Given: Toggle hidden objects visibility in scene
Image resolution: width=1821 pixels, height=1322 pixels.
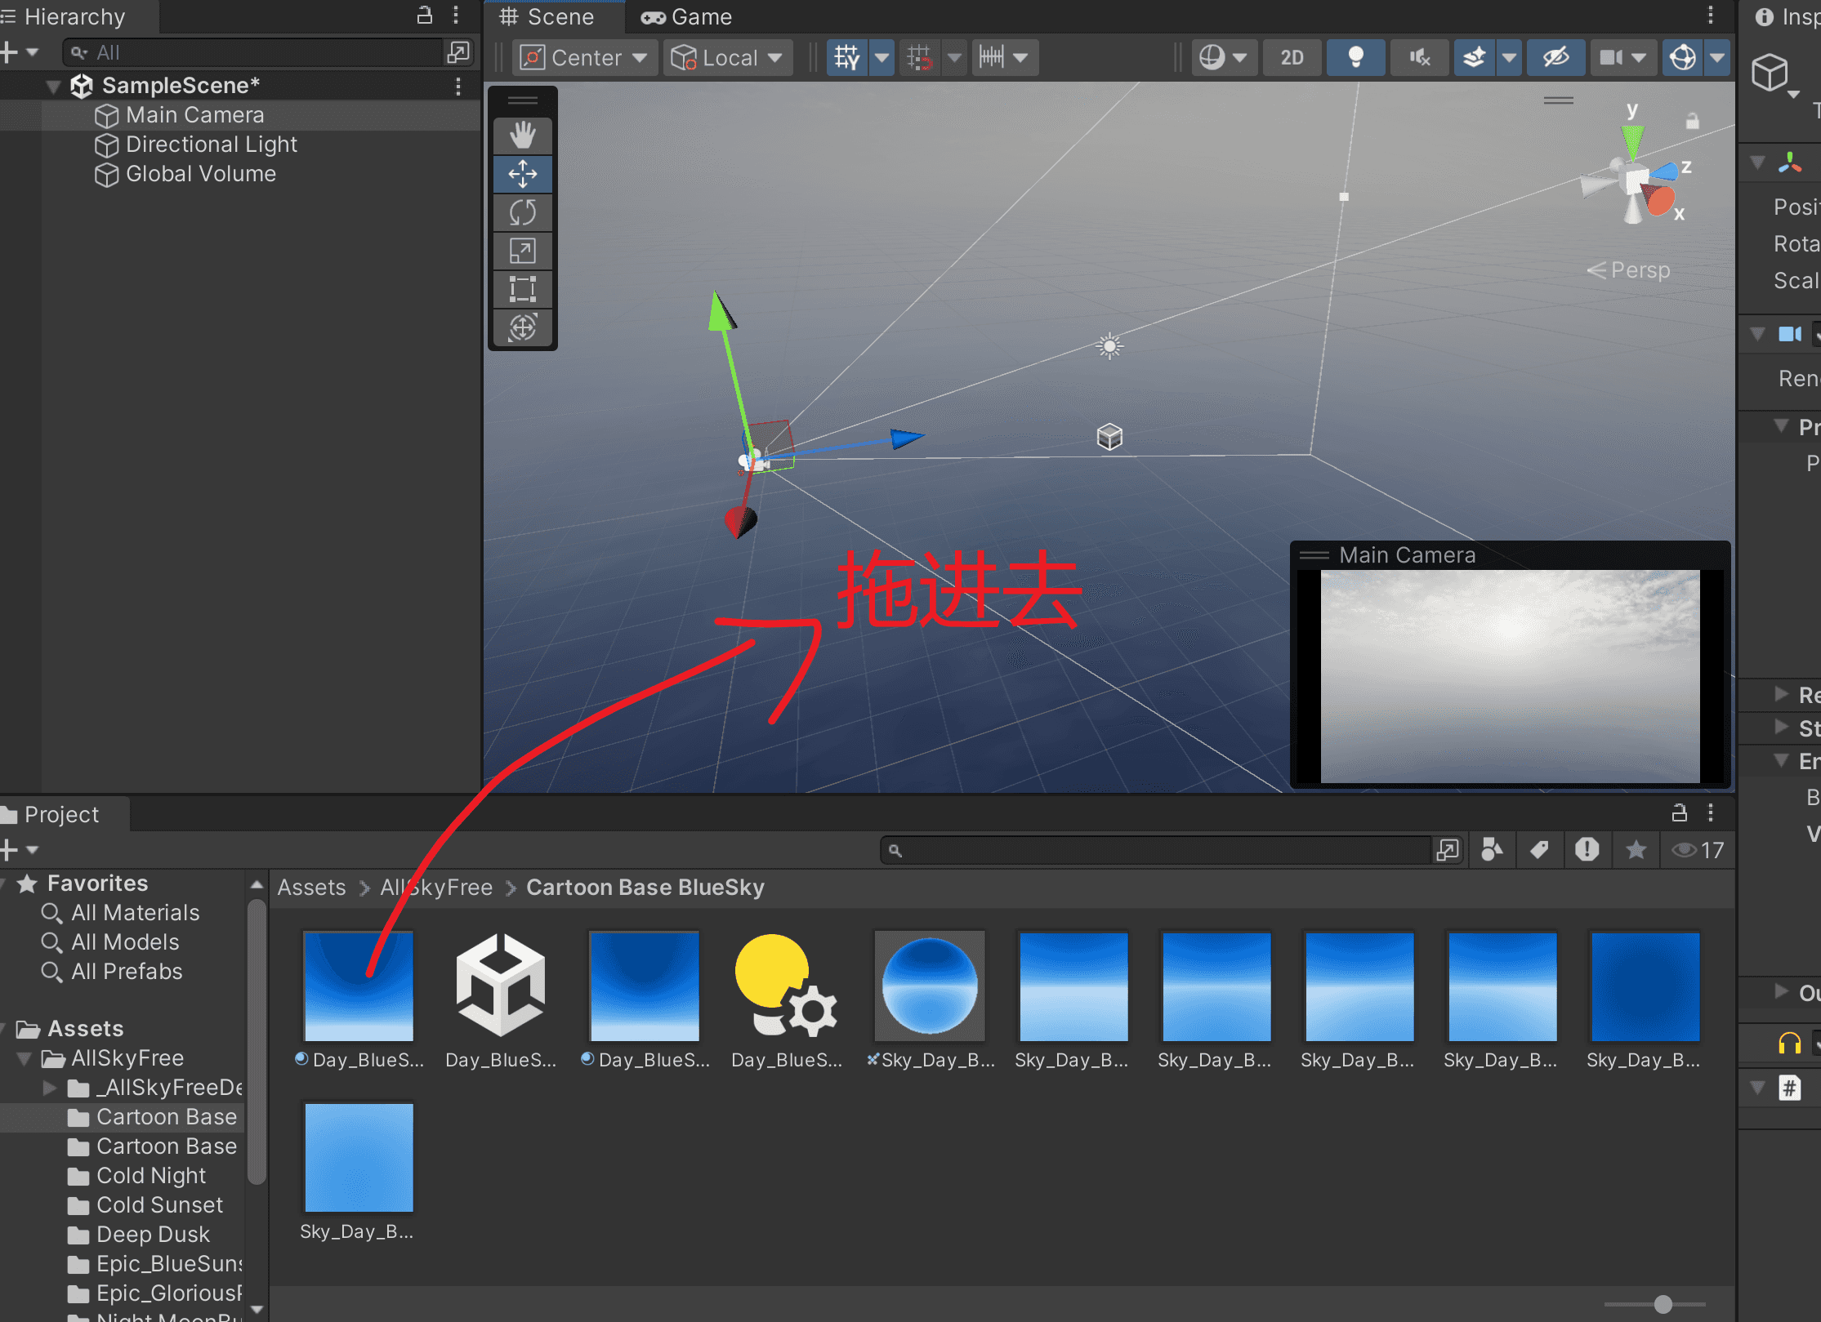Looking at the screenshot, I should 1555,58.
